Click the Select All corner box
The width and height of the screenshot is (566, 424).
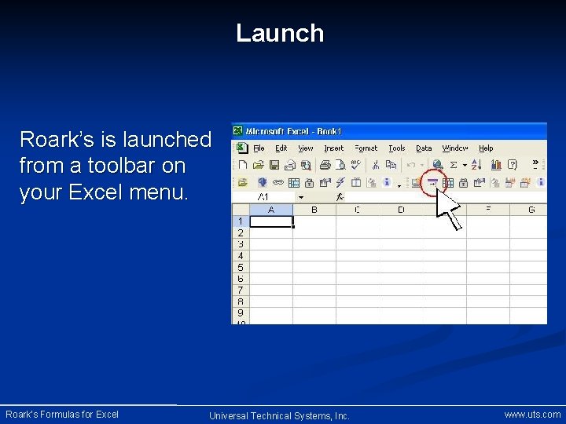[241, 210]
